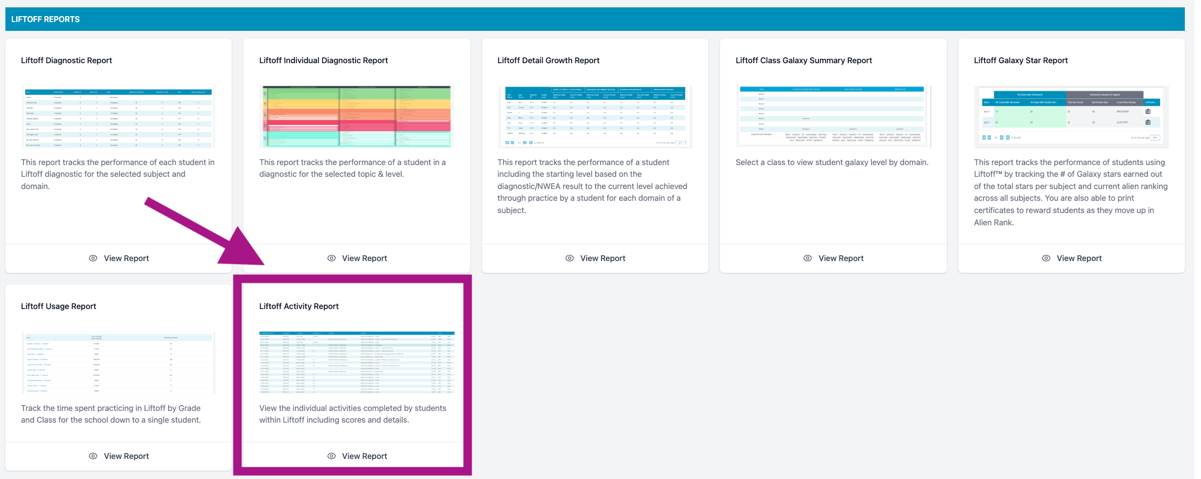Select View Report for Liftoff Galaxy Star Report
This screenshot has width=1201, height=479.
pyautogui.click(x=1072, y=258)
